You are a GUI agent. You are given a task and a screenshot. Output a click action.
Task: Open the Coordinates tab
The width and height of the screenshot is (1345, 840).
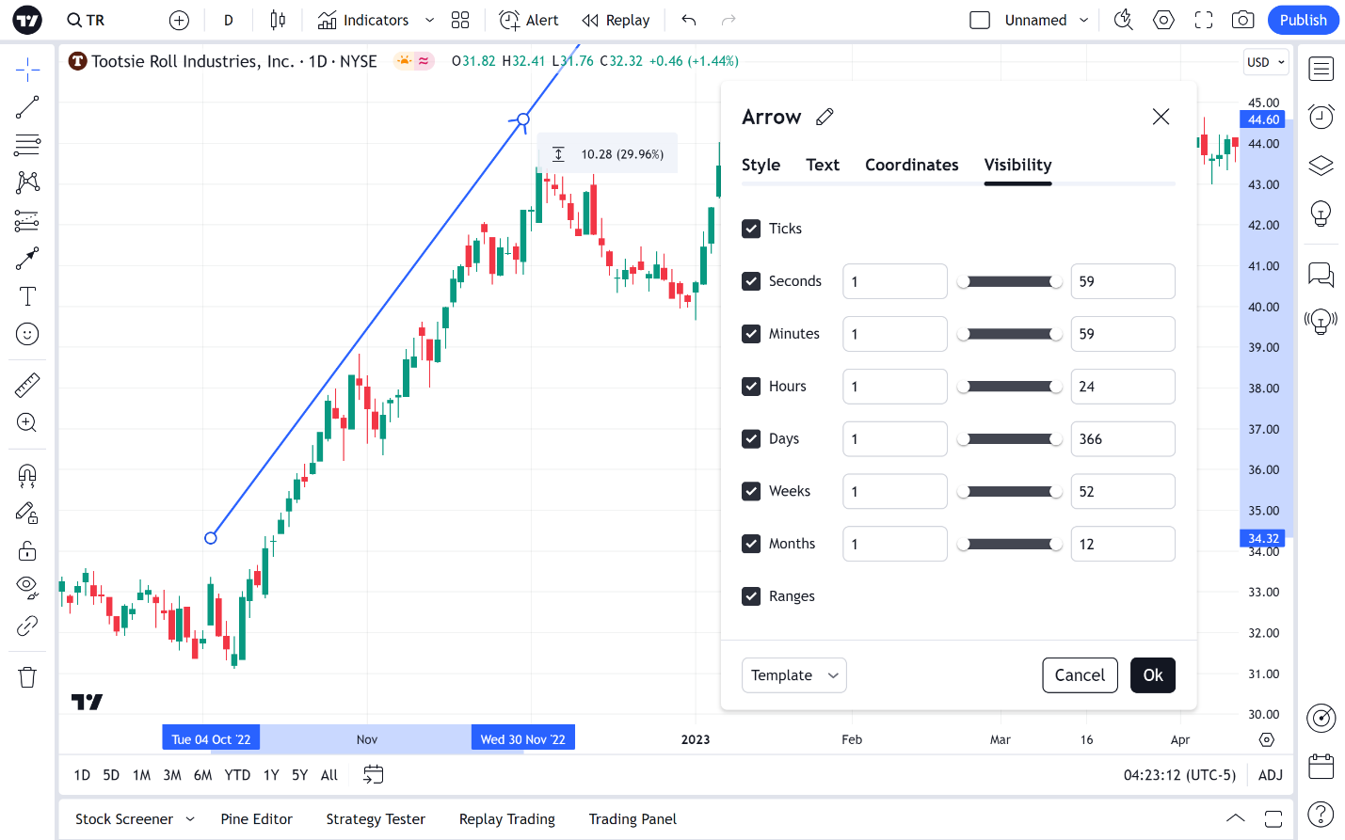pos(912,165)
